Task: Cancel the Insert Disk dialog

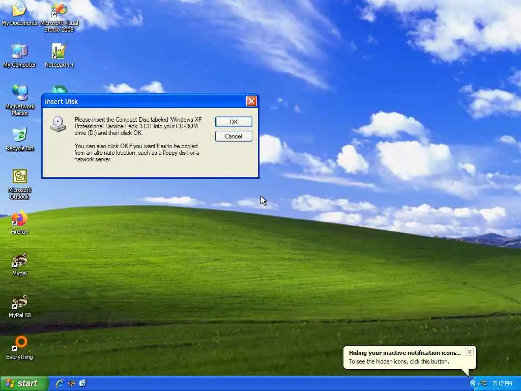Action: [234, 136]
